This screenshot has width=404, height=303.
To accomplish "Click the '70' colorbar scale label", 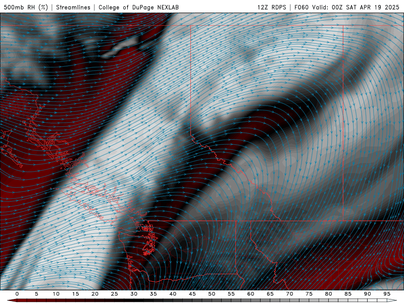I will click(x=289, y=294).
